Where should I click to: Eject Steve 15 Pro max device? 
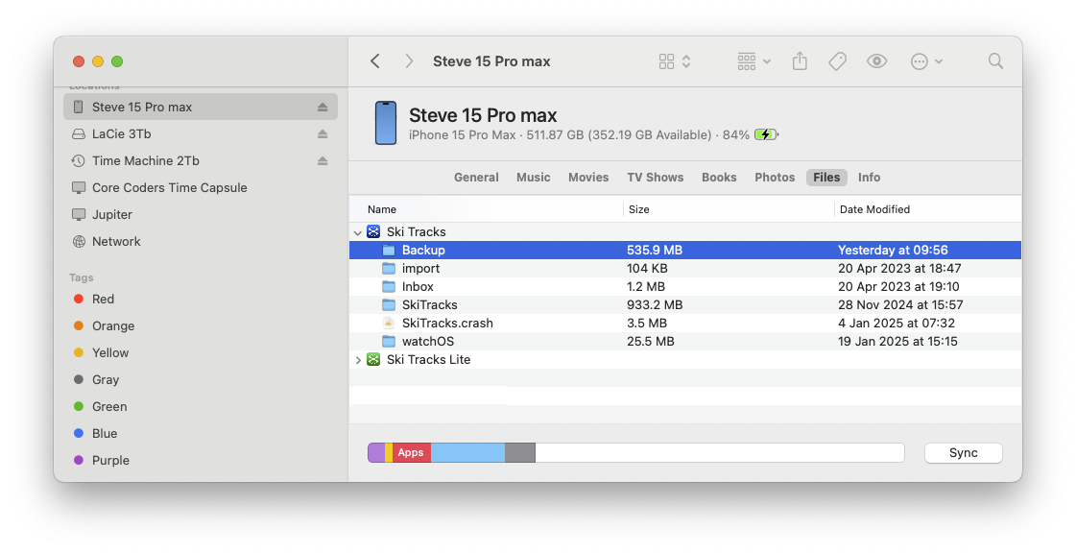click(323, 108)
